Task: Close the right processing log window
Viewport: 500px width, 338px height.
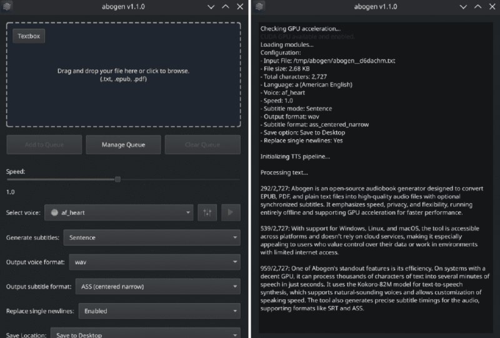Action: pos(490,7)
